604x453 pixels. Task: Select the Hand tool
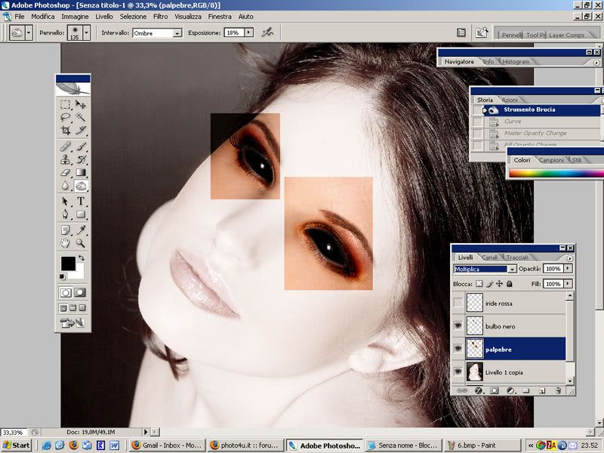point(65,243)
